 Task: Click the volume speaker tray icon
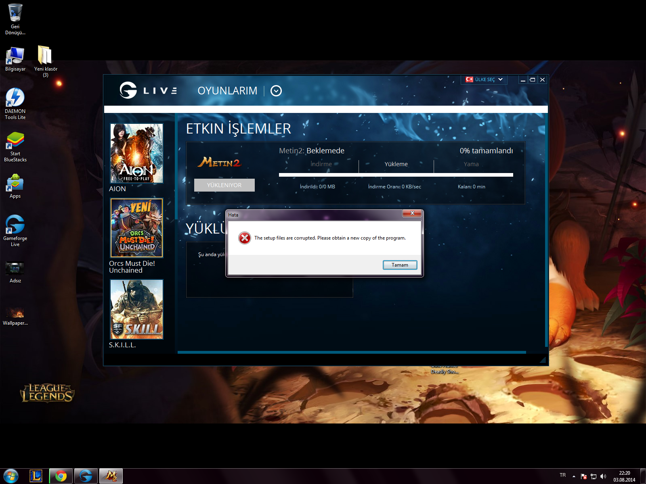click(603, 476)
